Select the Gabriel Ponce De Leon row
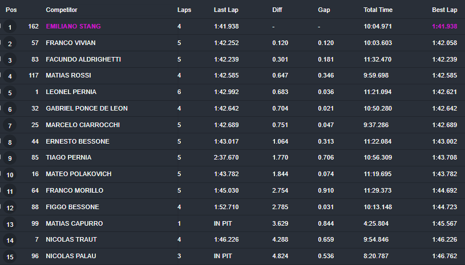Viewport: 465px width, 265px height. tap(233, 108)
